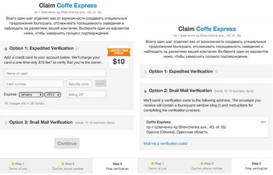
Task: Click the Continue button
Action: pyautogui.click(x=67, y=143)
